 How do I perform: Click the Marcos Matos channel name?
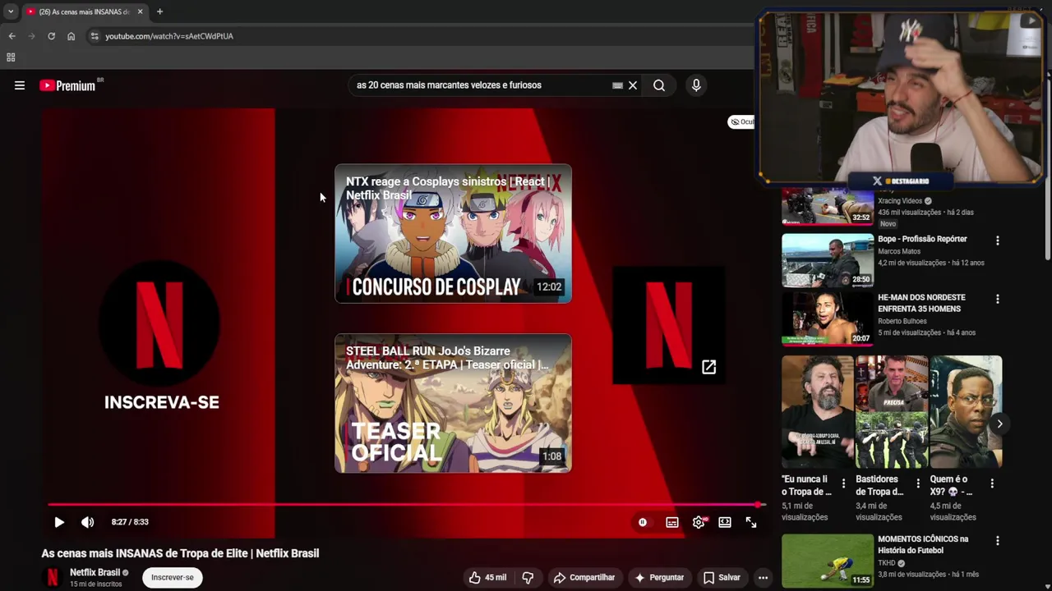click(899, 251)
